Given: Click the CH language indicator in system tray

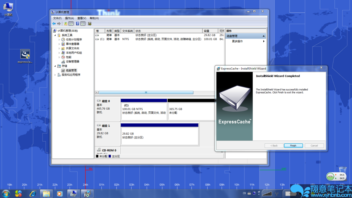Looking at the screenshot, I should tap(244, 193).
